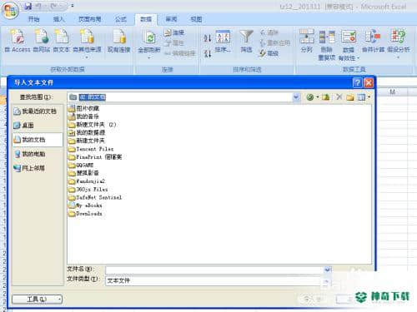The height and width of the screenshot is (312, 417).
Task: Click the Filter funnel icon
Action: coord(246,37)
